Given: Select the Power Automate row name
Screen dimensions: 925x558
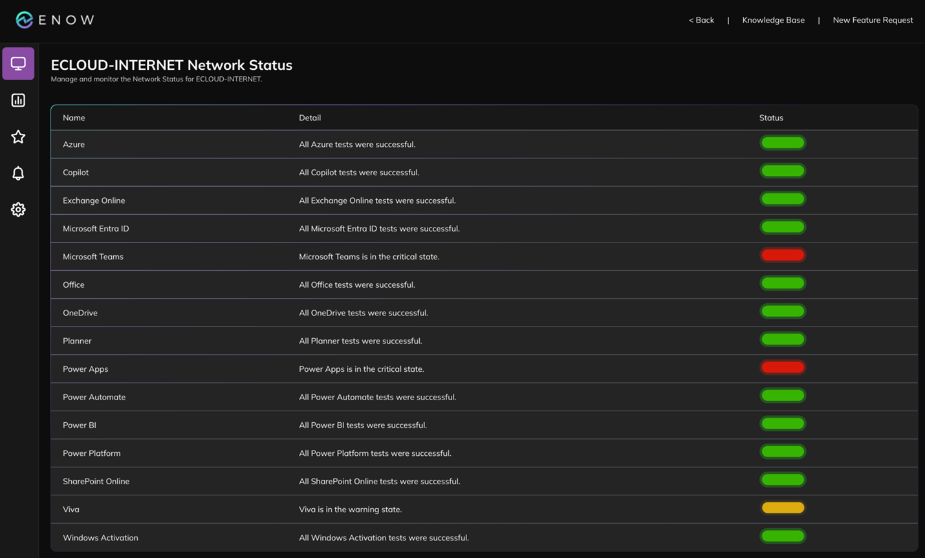Looking at the screenshot, I should coord(94,397).
